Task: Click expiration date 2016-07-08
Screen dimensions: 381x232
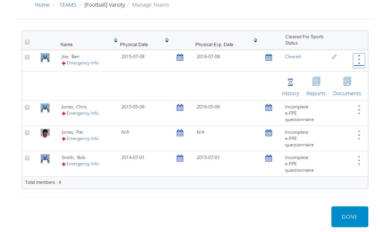Action: click(x=208, y=57)
